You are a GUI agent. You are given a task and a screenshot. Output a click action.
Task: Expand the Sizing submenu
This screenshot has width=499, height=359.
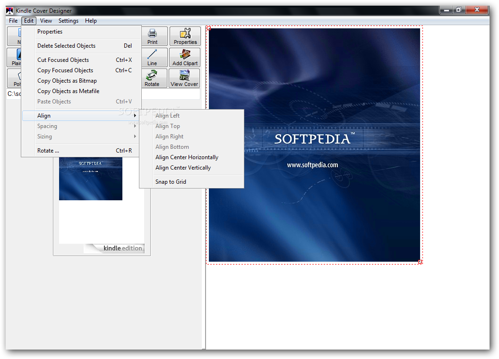(81, 137)
